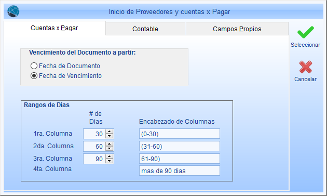This screenshot has height=196, width=327.
Task: Edit the (0-30) column header field
Action: pos(180,134)
